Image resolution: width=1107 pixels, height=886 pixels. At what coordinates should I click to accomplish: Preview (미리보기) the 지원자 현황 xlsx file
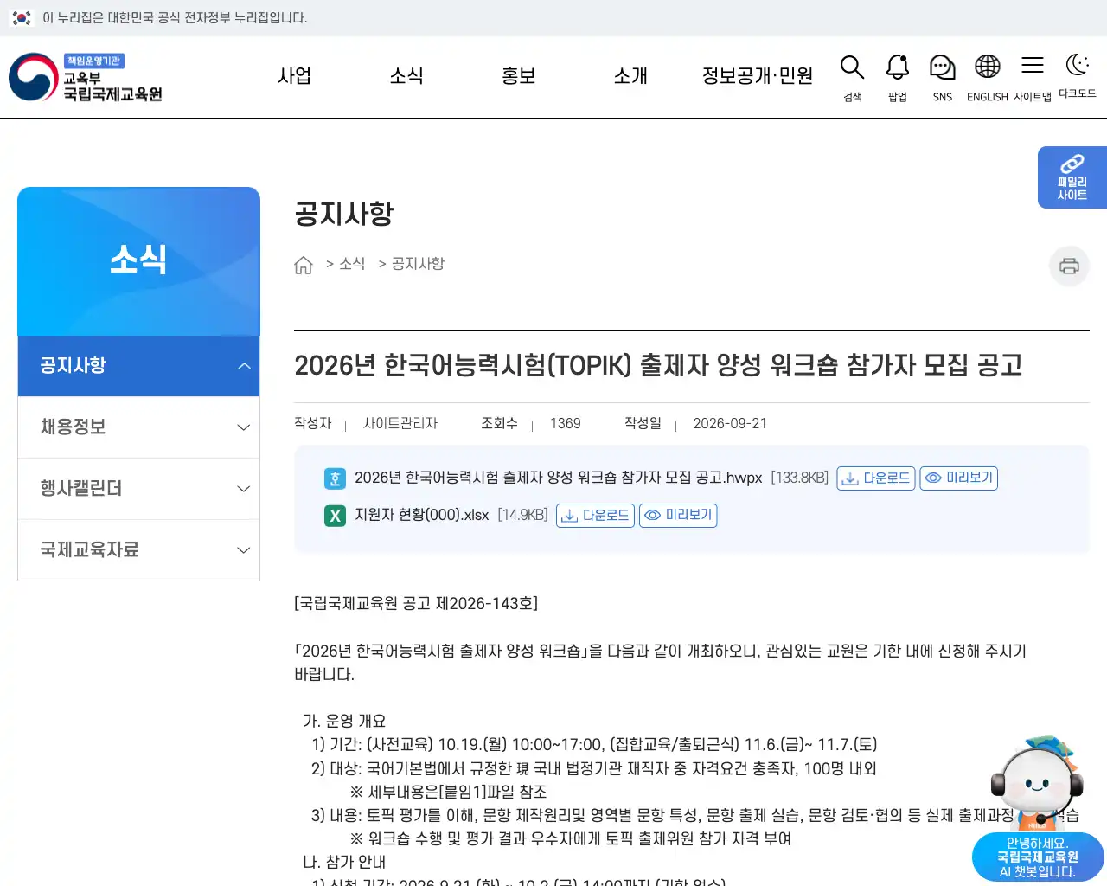click(678, 516)
